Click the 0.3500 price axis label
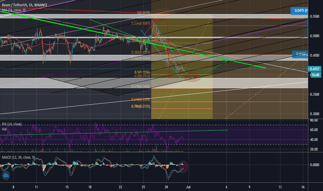This screenshot has height=191, width=323. point(315,94)
